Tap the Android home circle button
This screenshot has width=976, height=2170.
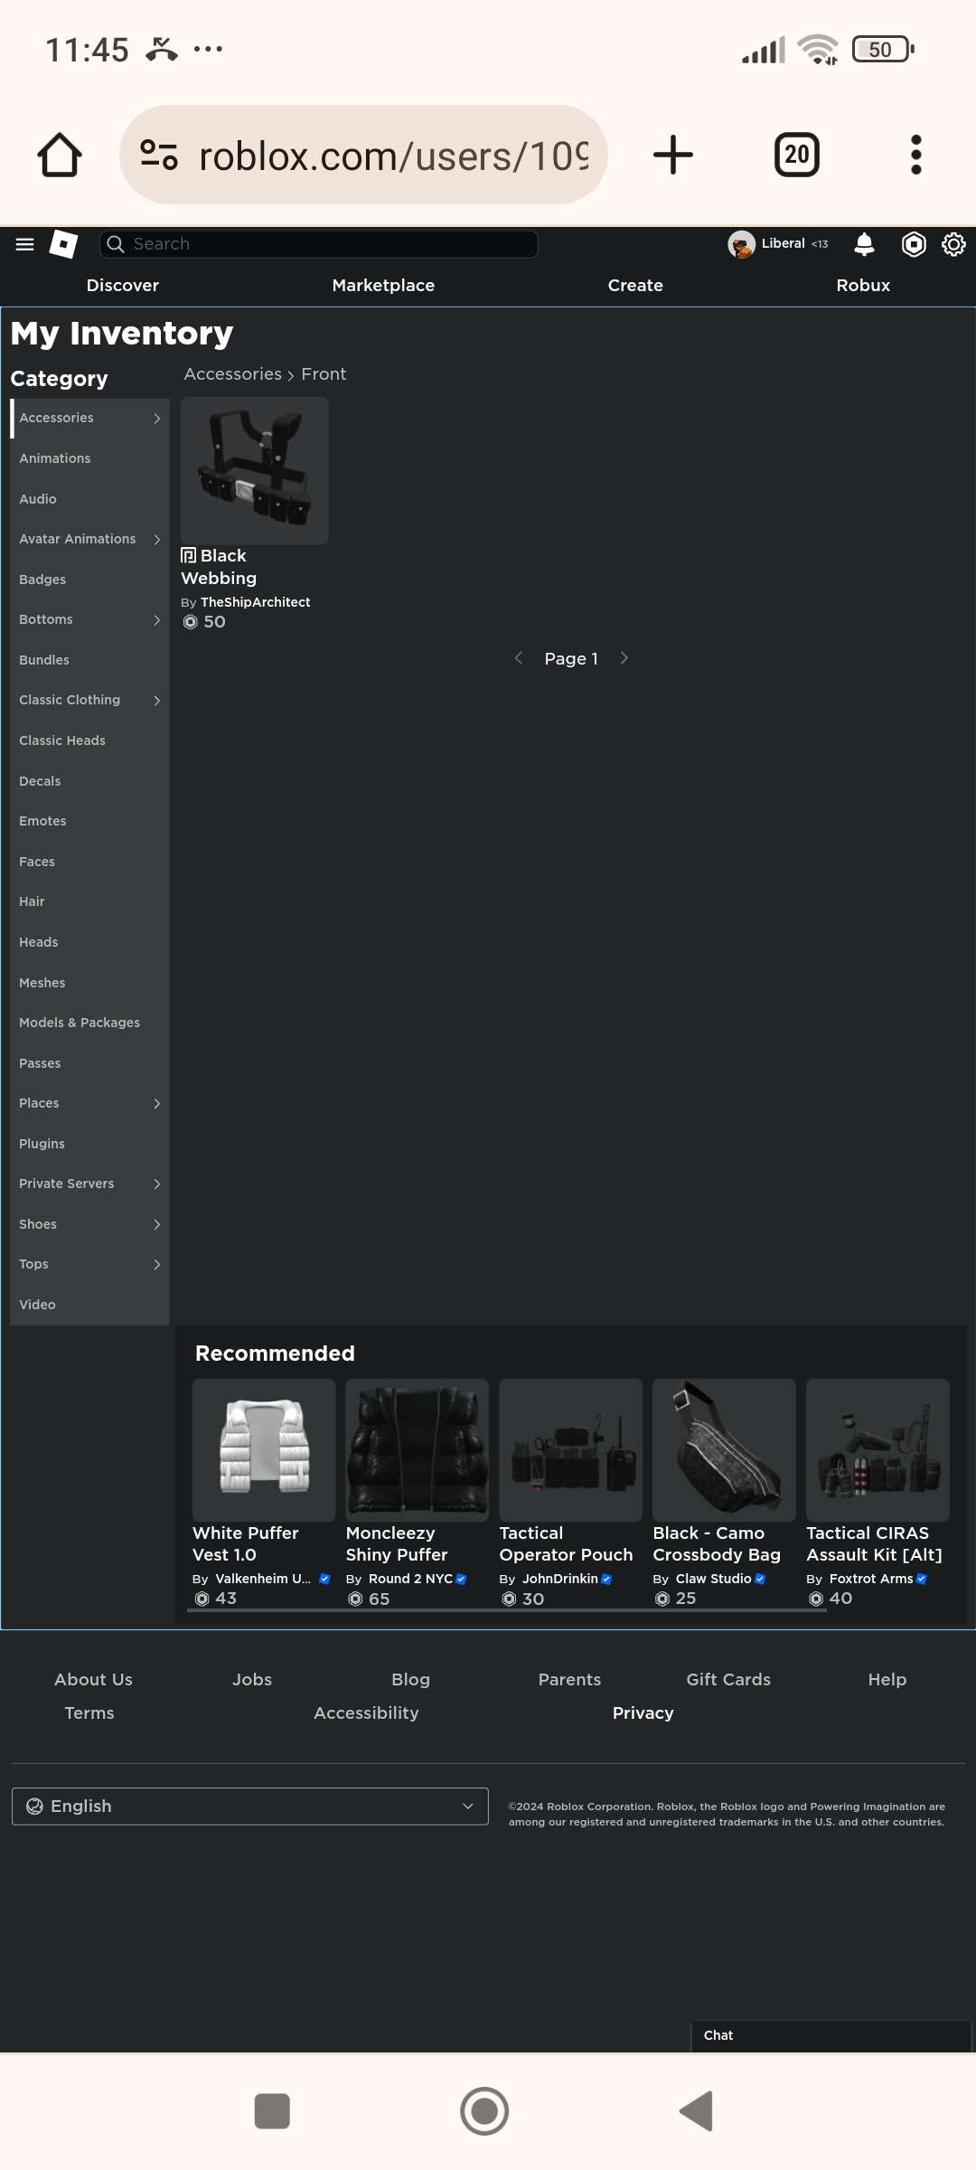coord(484,2111)
